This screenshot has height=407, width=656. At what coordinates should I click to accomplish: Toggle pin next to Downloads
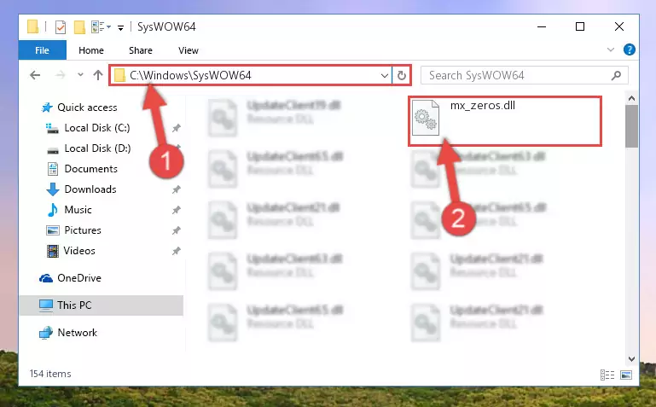point(176,189)
